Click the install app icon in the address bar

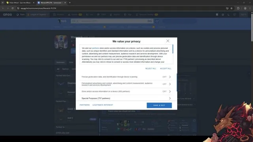pyautogui.click(x=227, y=8)
